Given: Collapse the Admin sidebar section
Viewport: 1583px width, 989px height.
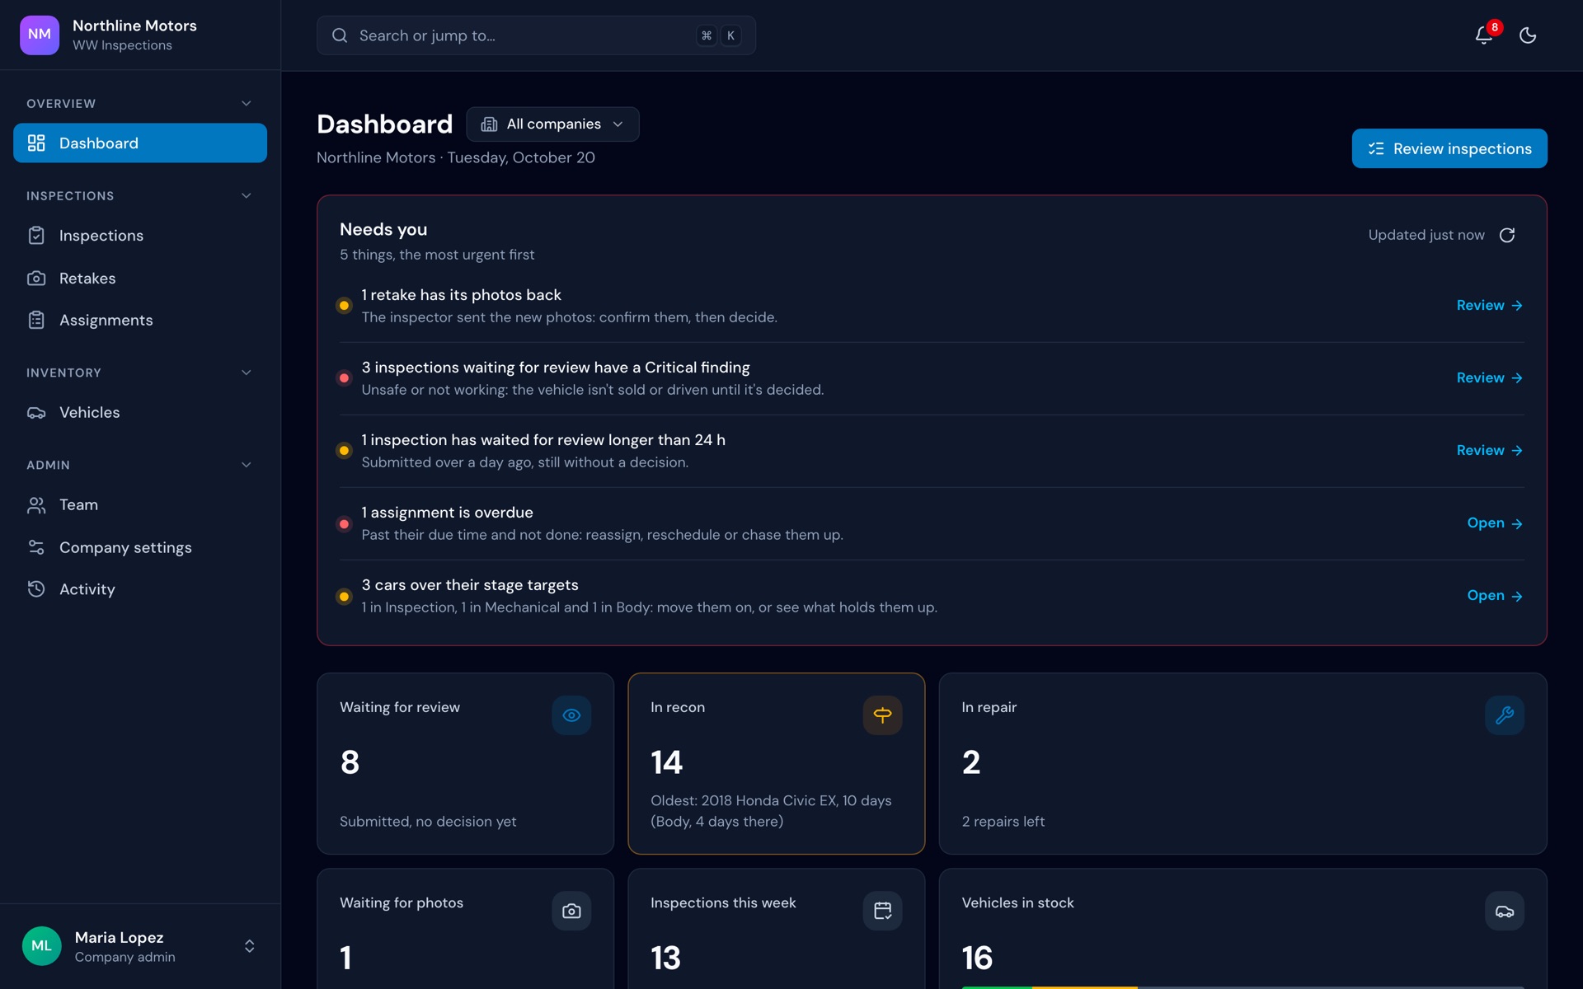Looking at the screenshot, I should pyautogui.click(x=246, y=465).
